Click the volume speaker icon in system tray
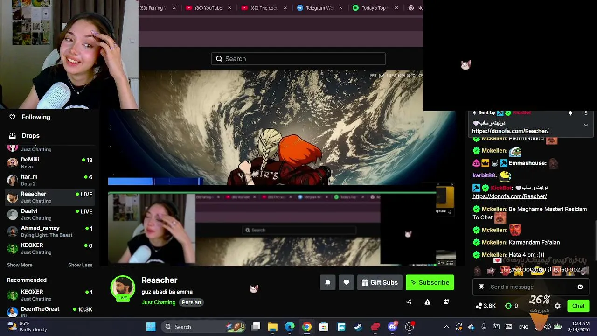597x336 pixels. click(x=548, y=327)
